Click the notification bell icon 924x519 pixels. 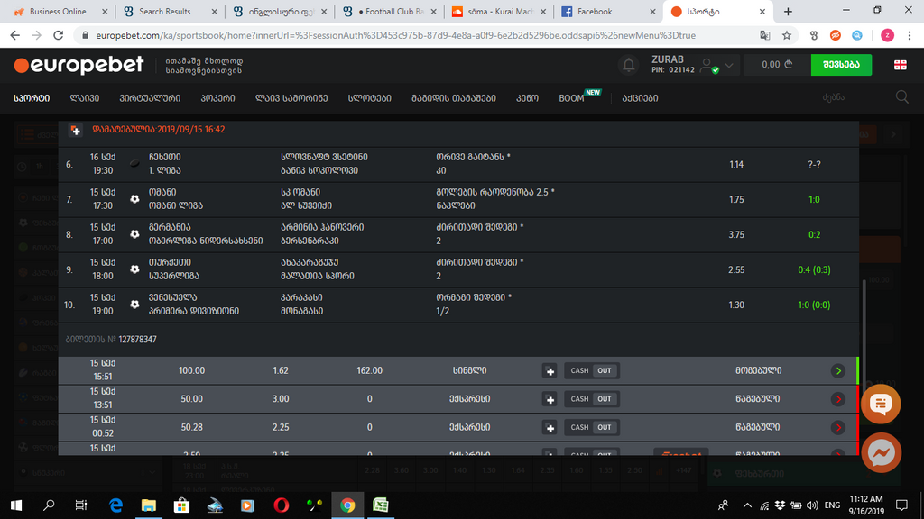tap(629, 65)
